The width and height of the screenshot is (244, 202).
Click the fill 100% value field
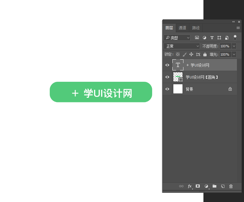[225, 54]
